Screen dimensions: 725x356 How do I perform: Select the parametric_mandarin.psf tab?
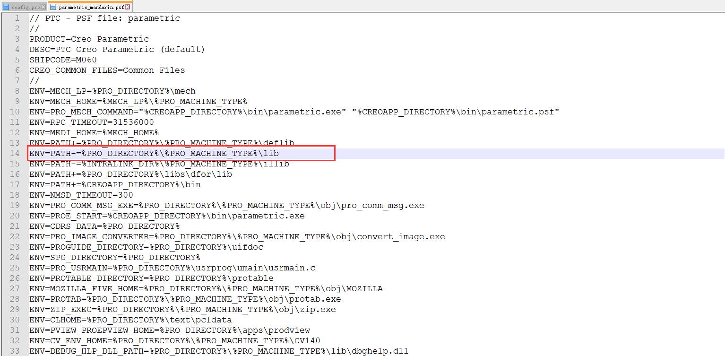90,7
